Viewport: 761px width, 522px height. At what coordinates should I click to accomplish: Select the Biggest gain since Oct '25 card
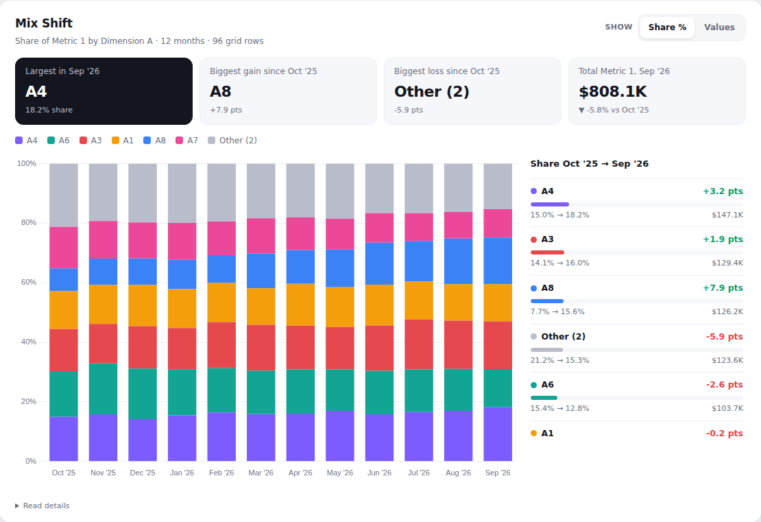[x=288, y=91]
